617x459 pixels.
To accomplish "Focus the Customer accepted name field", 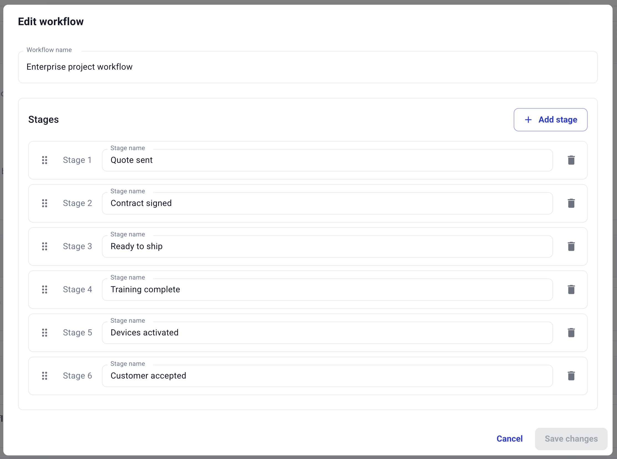I will pyautogui.click(x=327, y=376).
